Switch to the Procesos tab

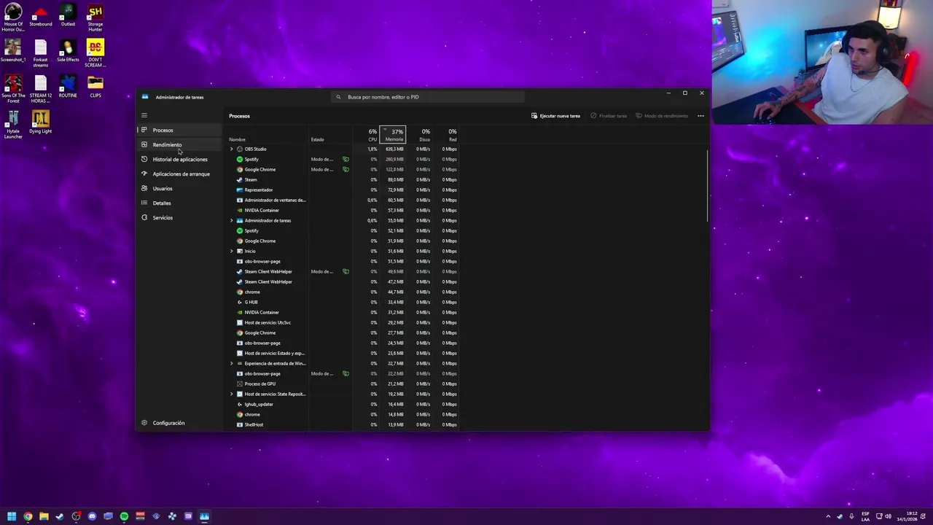coord(179,130)
